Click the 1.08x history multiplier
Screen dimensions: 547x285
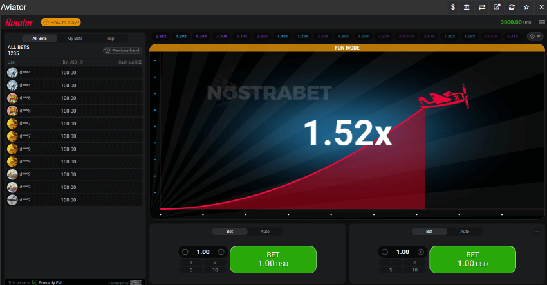pyautogui.click(x=470, y=36)
